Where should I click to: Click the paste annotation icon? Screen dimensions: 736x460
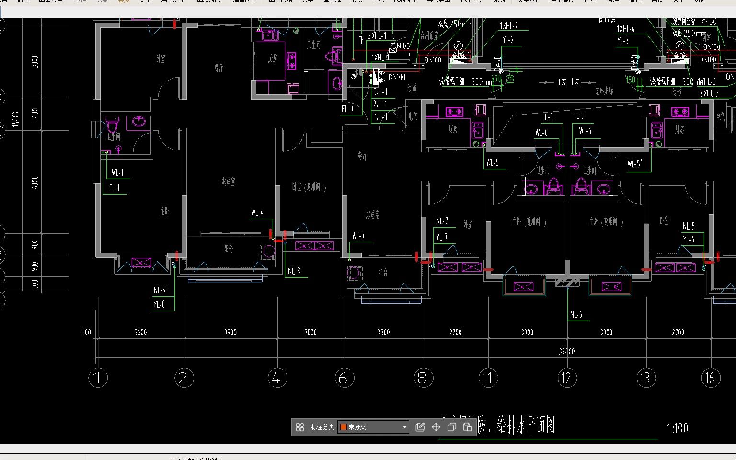(467, 427)
